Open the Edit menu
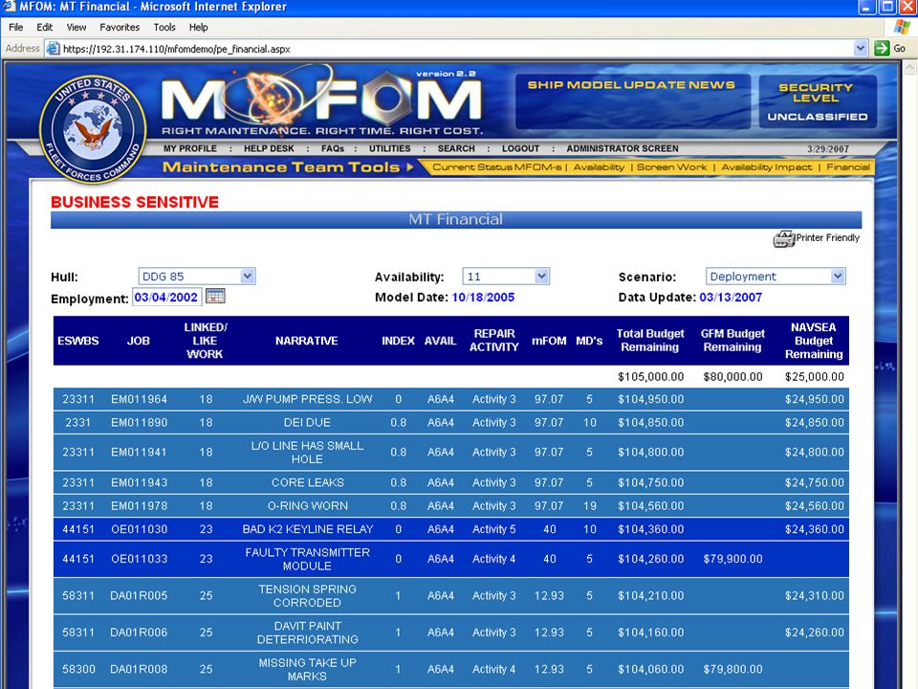Screen dimensions: 918x689 click(x=45, y=27)
